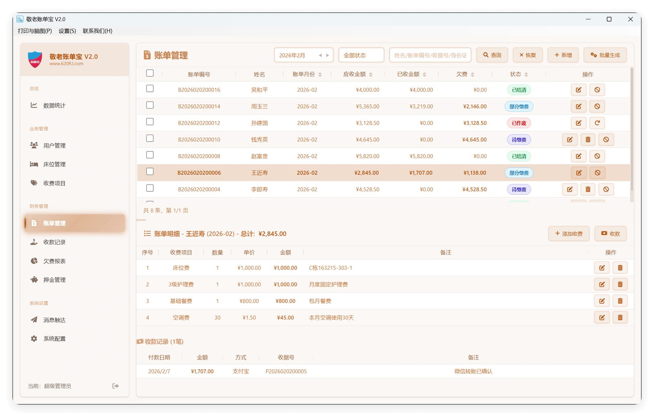Click the bill list vertical scrollbar

632,135
